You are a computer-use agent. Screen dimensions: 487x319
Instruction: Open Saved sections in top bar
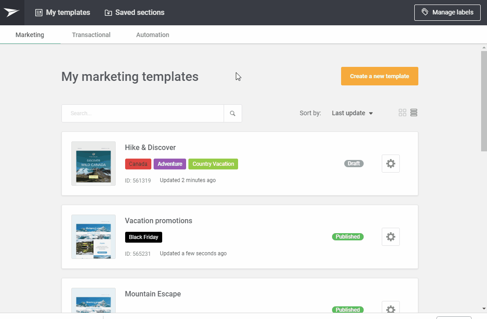135,12
